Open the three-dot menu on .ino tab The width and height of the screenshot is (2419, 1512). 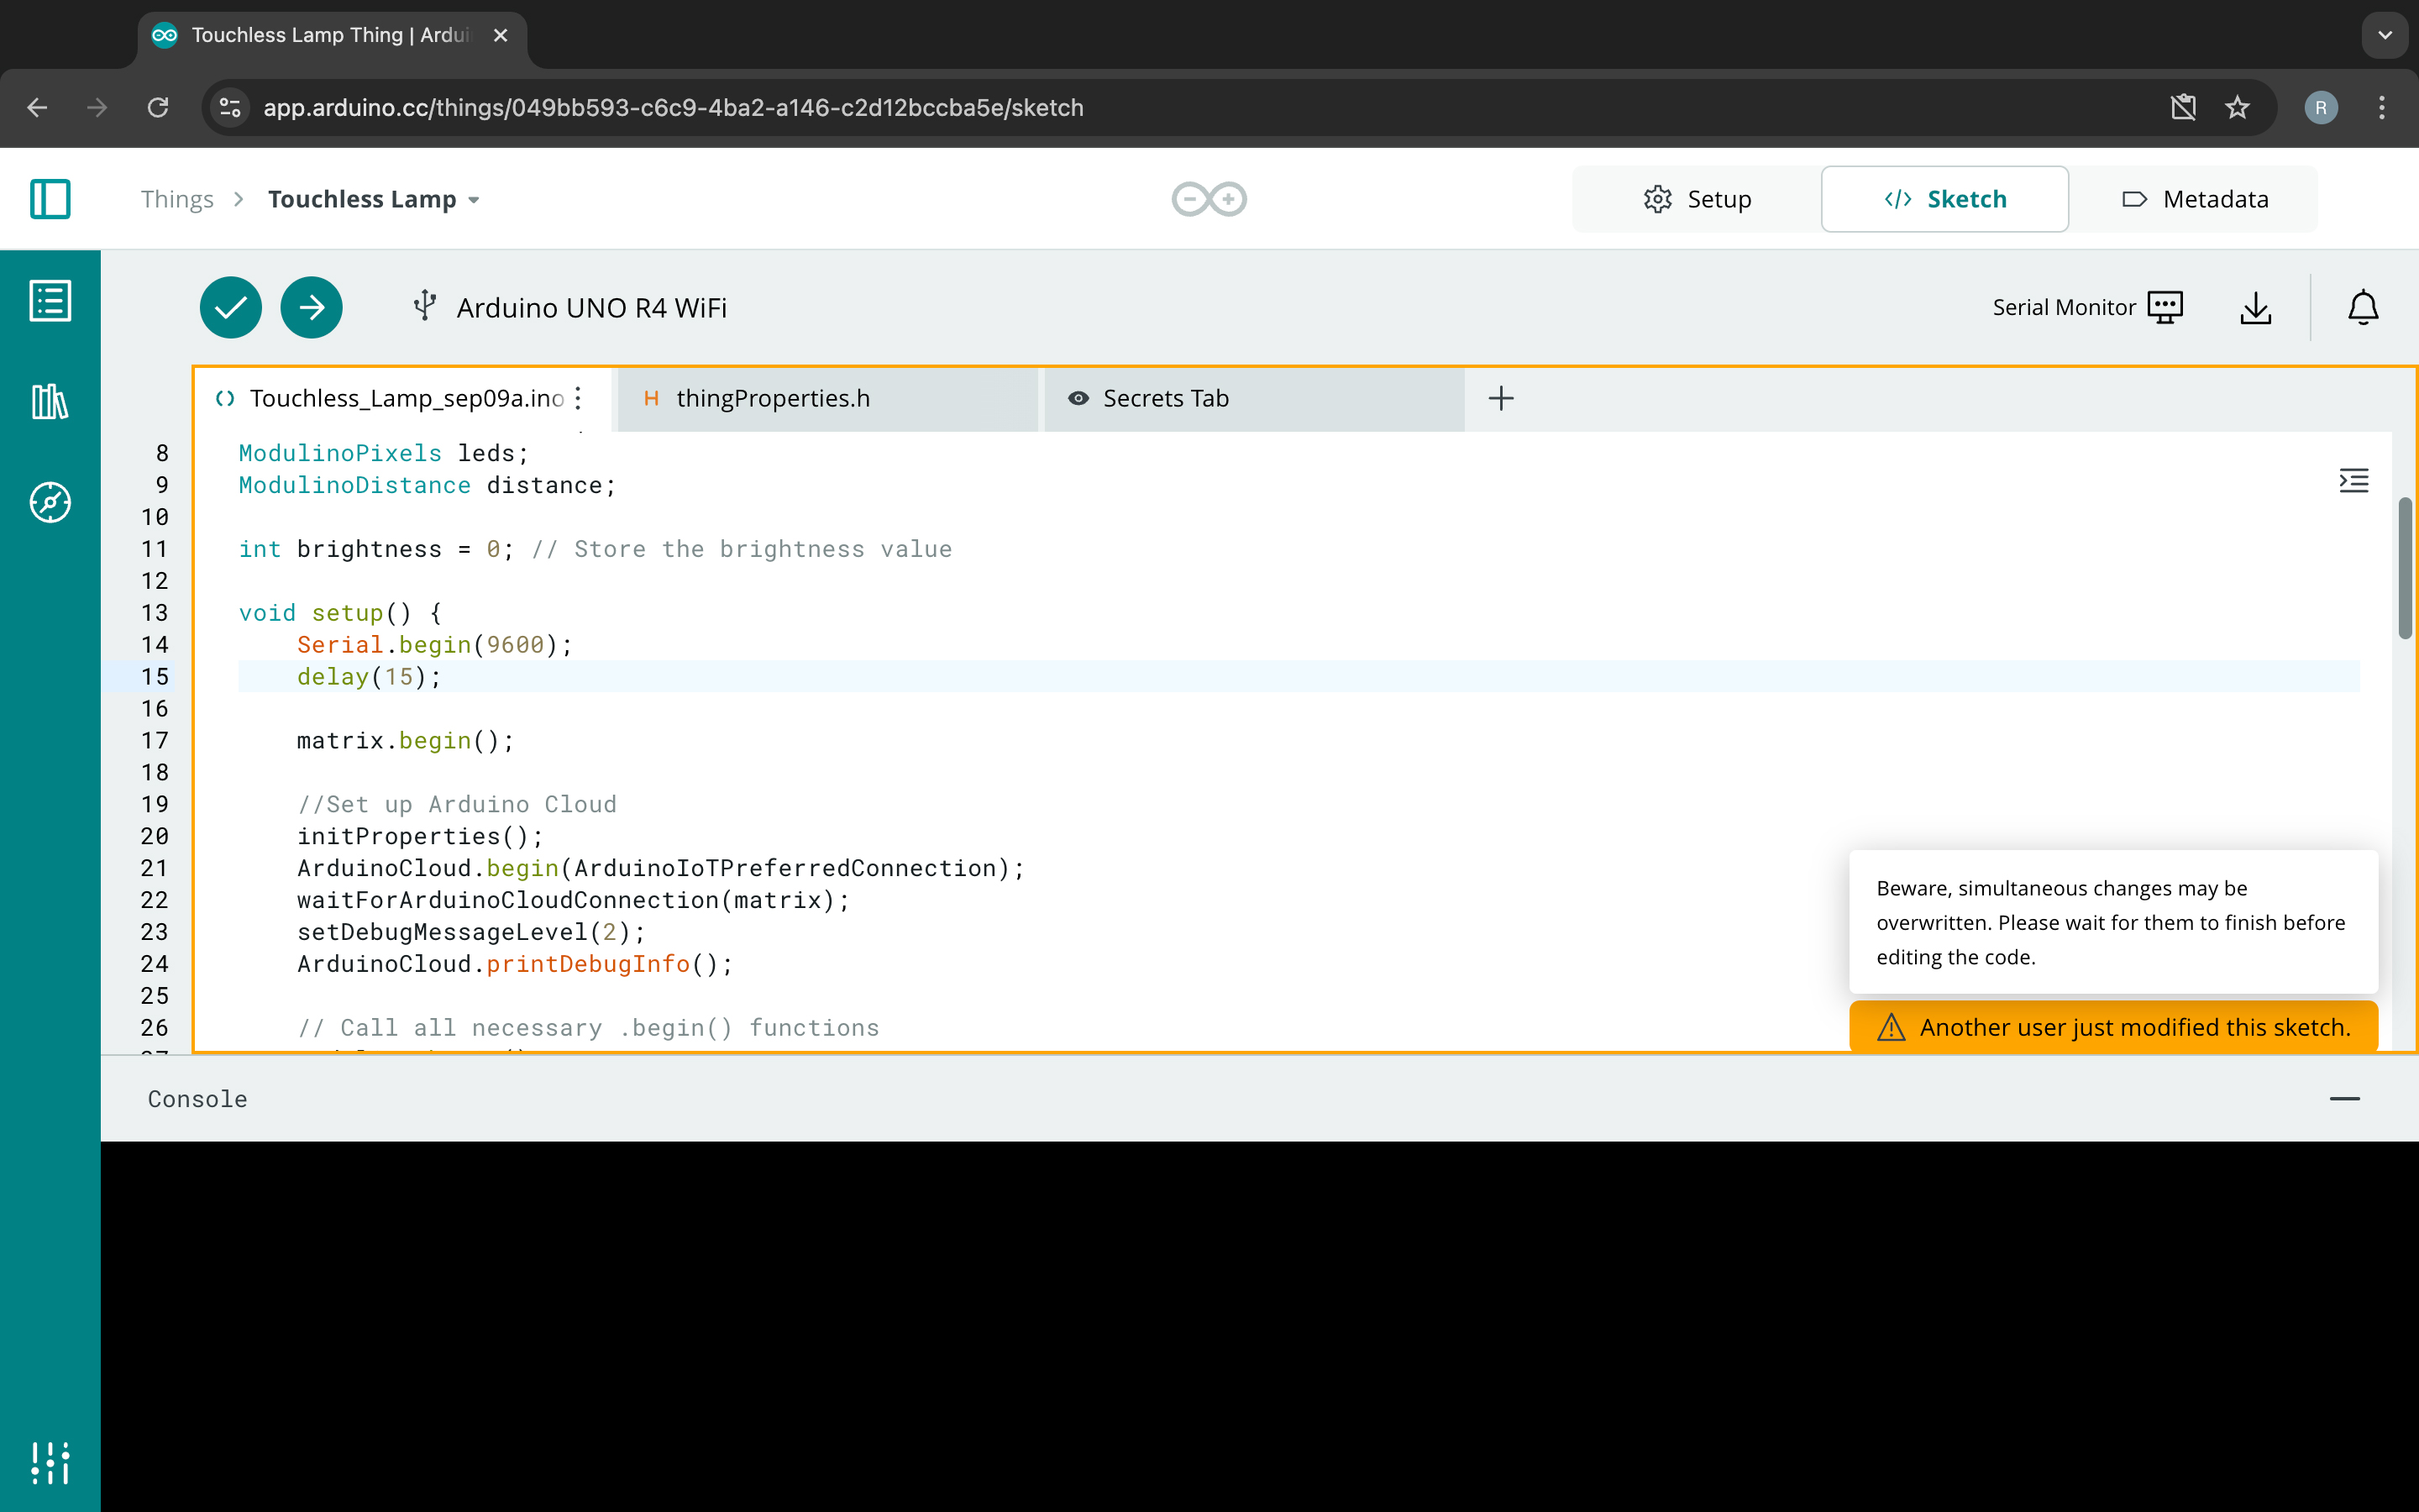tap(578, 398)
